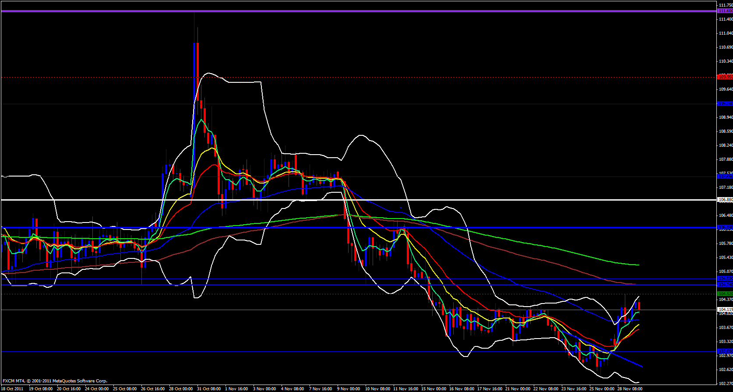Select the red 109.950 price level tag
Viewport: 733px width, 392px height.
click(725, 77)
